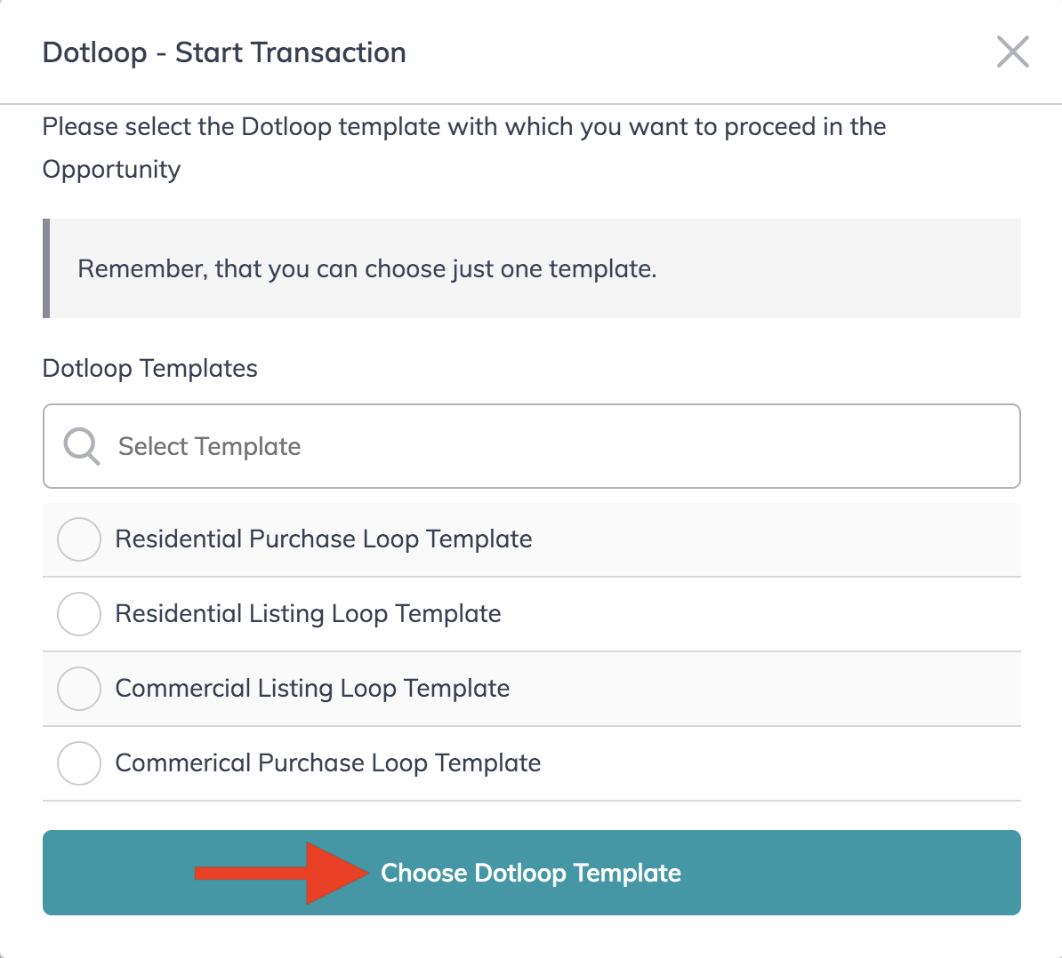Click the Residential Listing Loop Template label

[308, 614]
